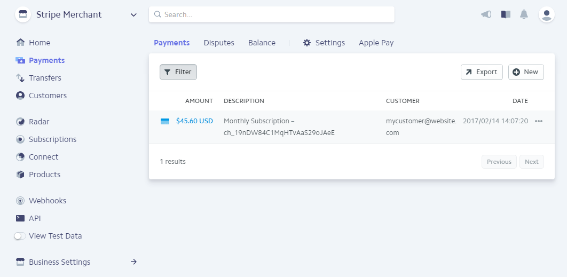Viewport: 567px width, 277px height.
Task: Open the notifications bell icon
Action: [524, 14]
